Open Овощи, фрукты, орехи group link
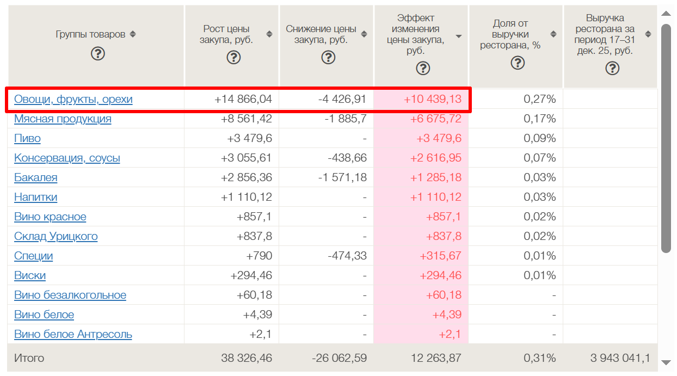 pos(73,100)
